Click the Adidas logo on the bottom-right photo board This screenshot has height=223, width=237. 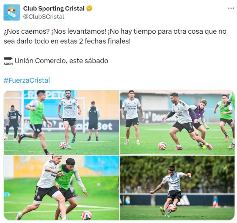click(183, 200)
